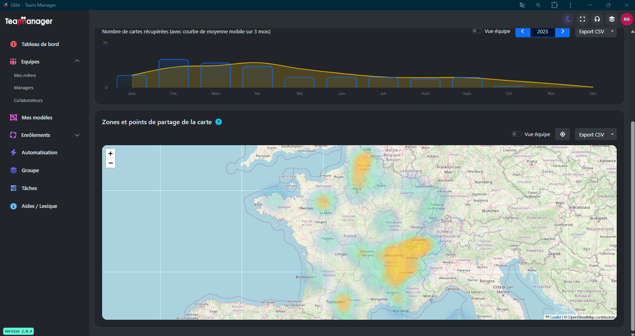Expand the Enrôlements sidebar section

(77, 135)
